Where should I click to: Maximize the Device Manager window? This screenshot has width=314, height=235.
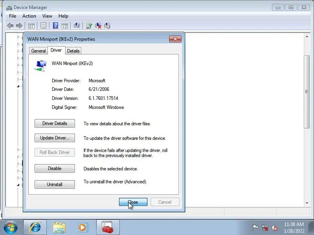[291, 7]
